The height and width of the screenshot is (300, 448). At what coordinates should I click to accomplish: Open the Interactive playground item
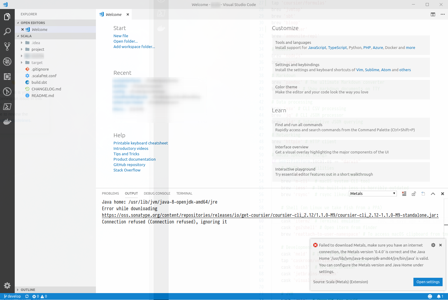(x=351, y=172)
